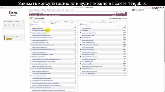Add the similar query with 900 impressions
Screen dimensions: 165x92
point(81,73)
